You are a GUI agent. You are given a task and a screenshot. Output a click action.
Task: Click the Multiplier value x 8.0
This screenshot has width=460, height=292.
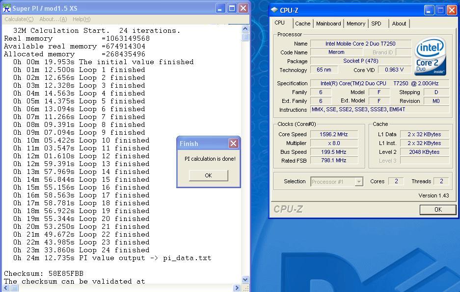click(x=334, y=143)
